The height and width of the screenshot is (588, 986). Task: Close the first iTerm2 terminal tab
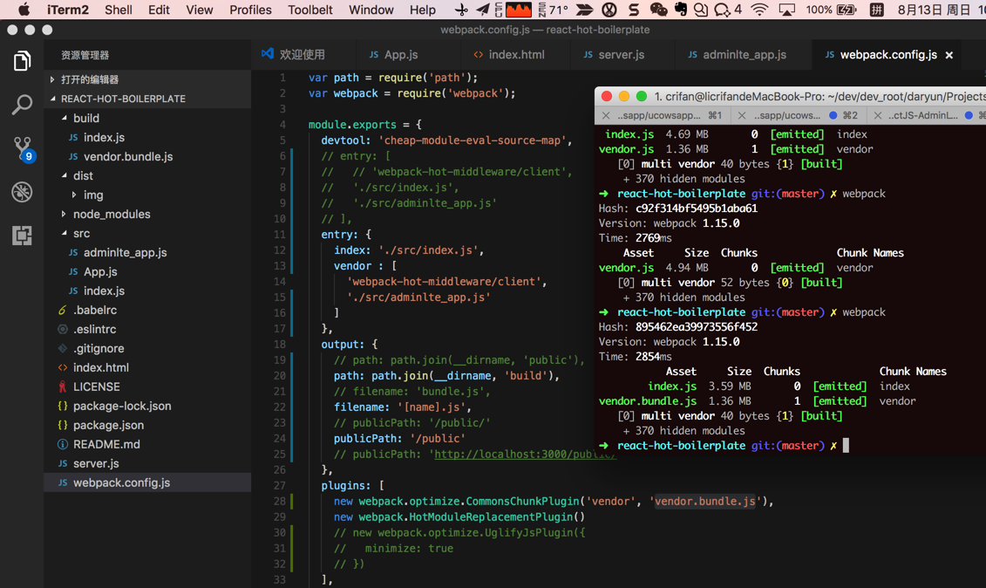[606, 115]
